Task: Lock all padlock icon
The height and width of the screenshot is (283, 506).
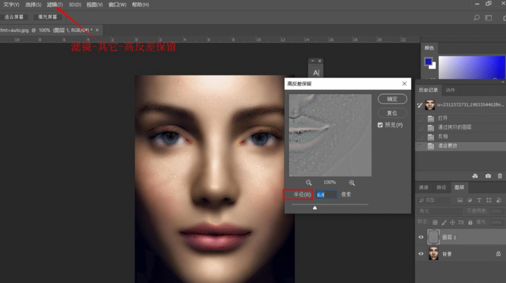Action: coord(470,222)
